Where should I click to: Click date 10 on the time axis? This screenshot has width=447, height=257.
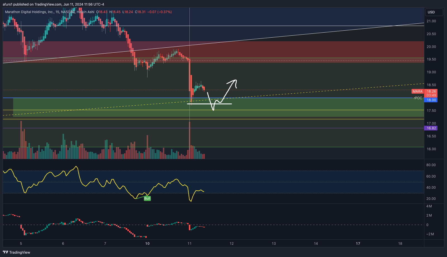pos(147,244)
